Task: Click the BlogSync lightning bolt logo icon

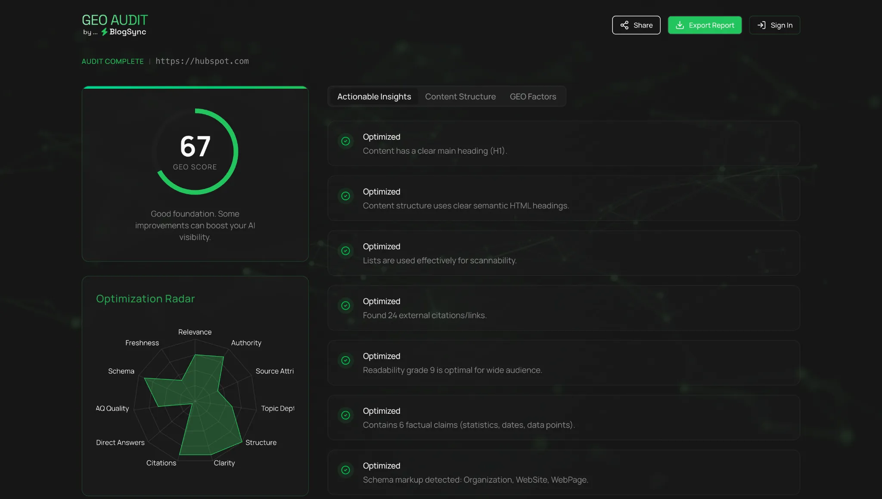Action: (103, 31)
